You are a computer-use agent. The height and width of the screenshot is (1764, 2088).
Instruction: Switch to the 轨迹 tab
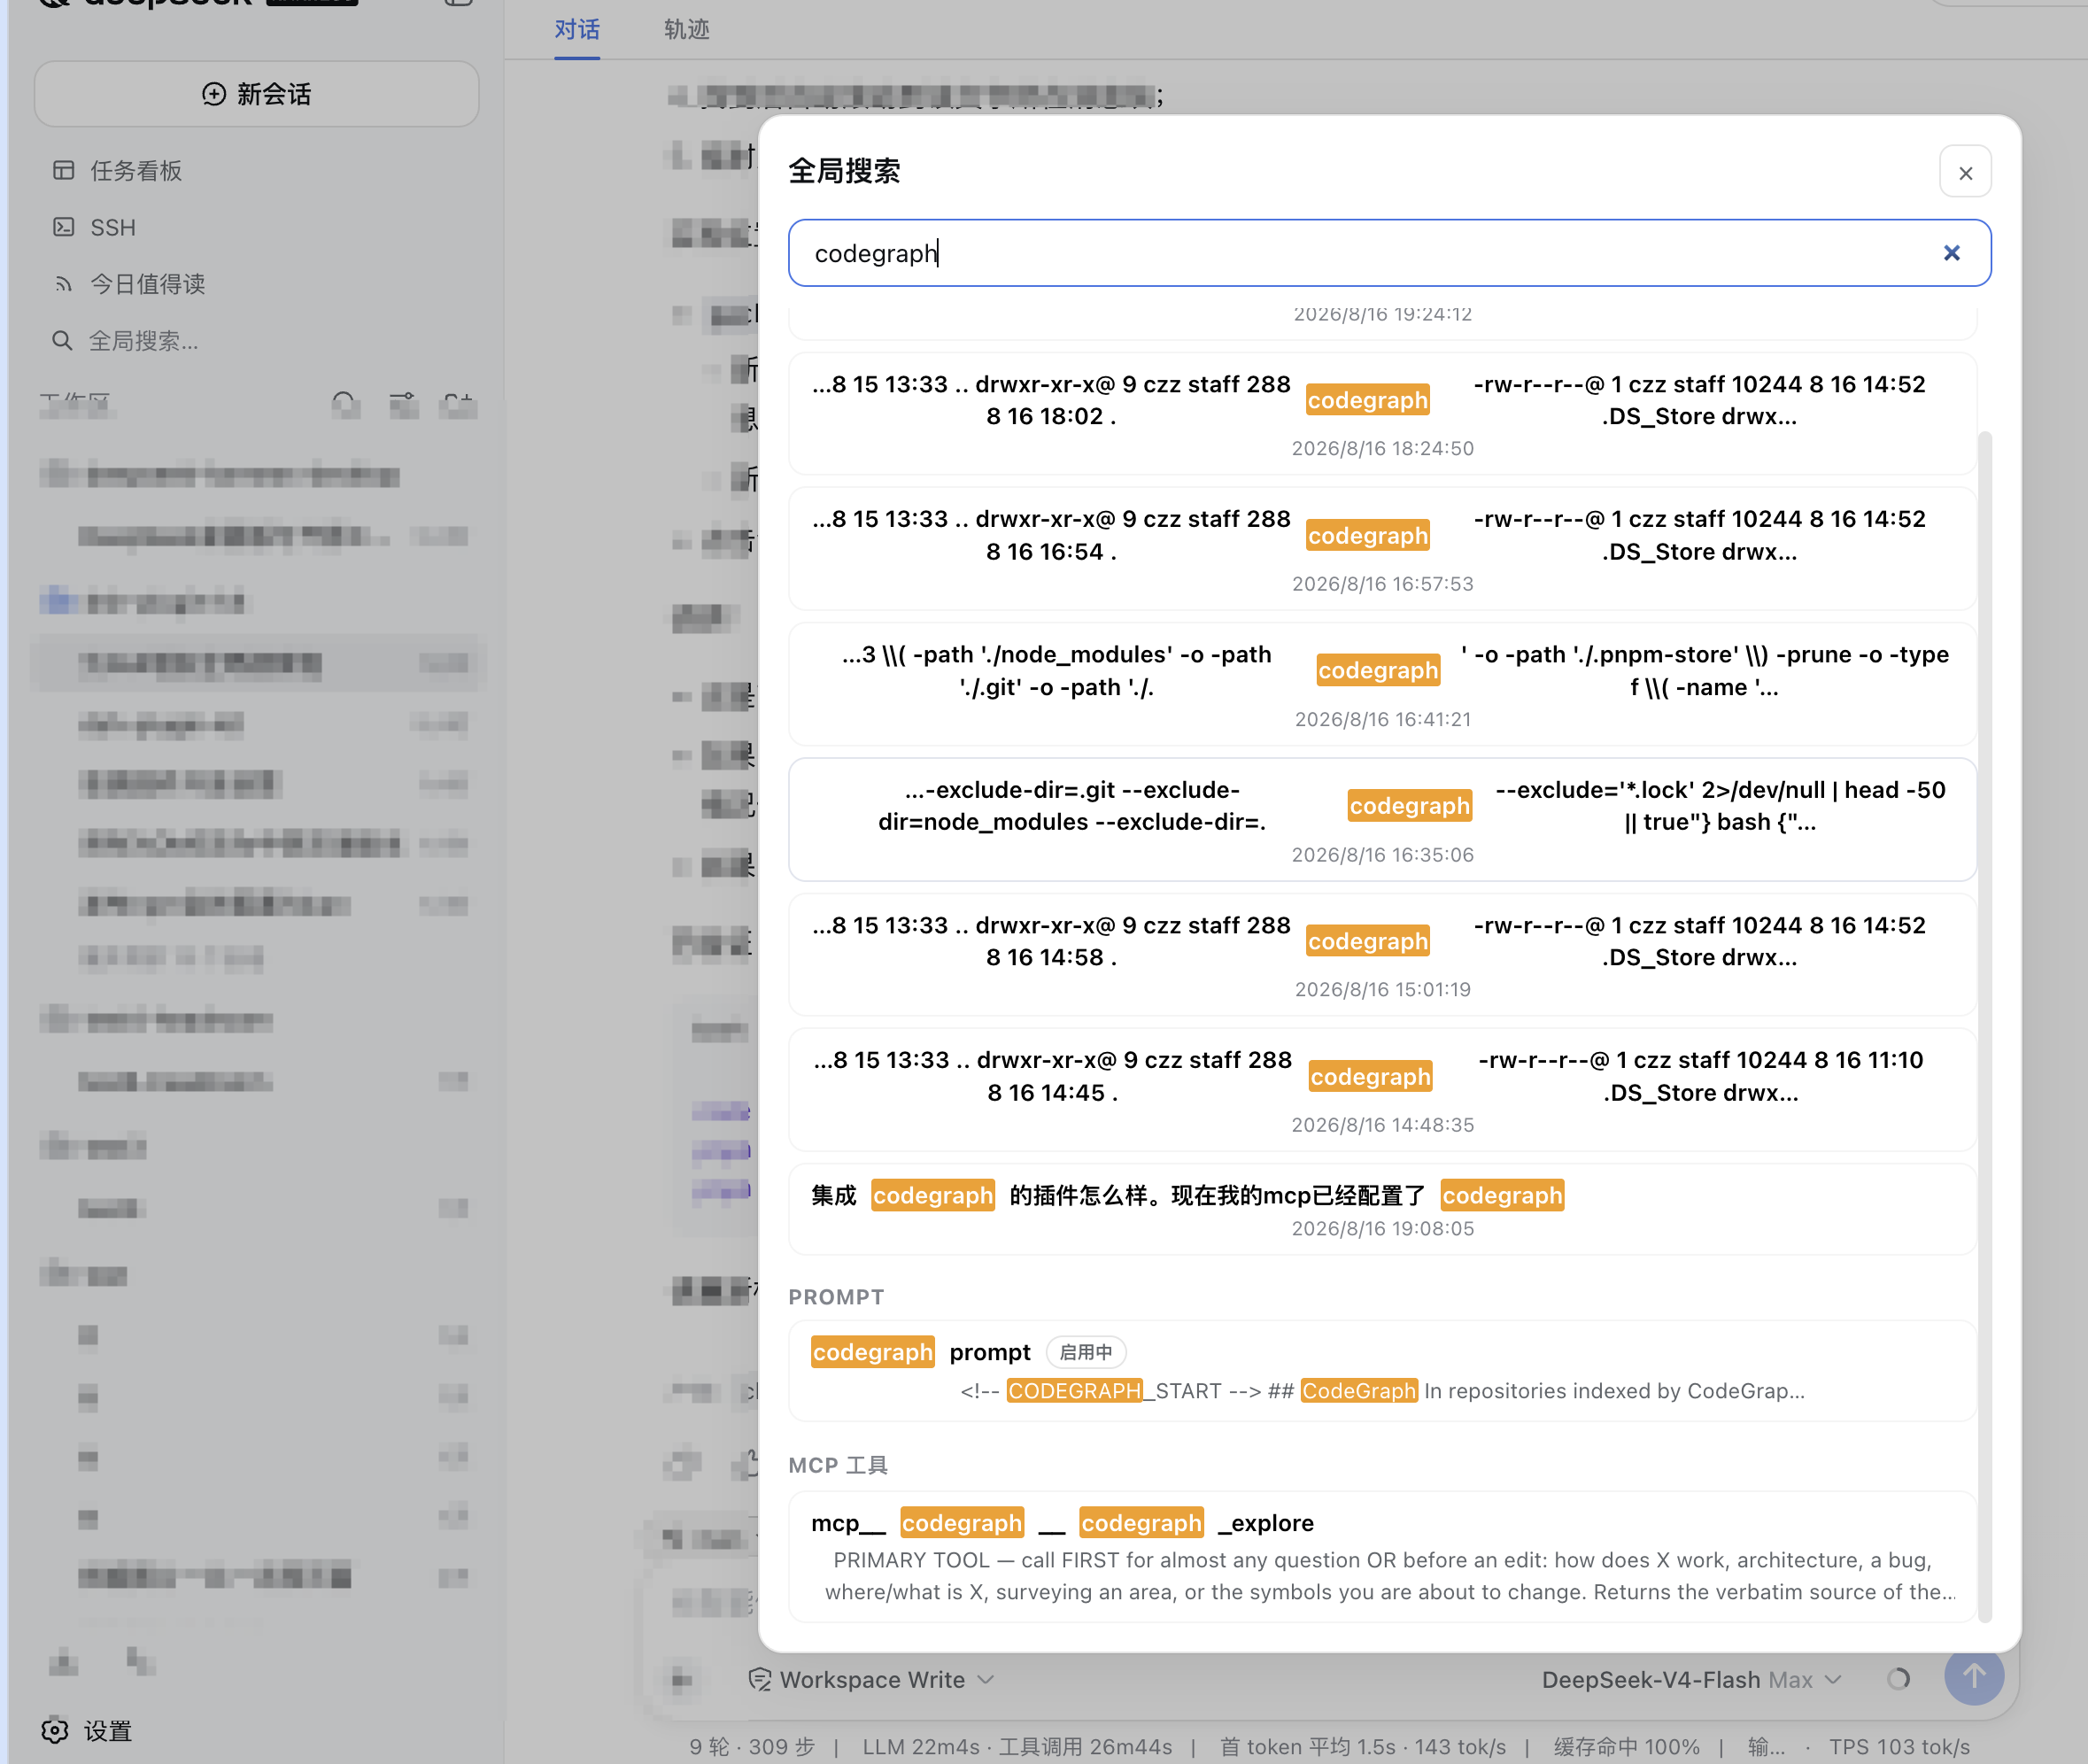pos(687,30)
